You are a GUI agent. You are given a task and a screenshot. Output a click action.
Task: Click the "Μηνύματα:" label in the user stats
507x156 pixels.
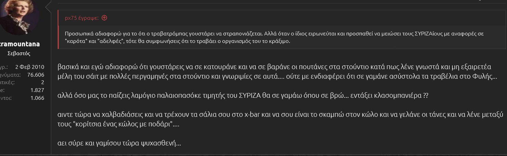pos(10,75)
